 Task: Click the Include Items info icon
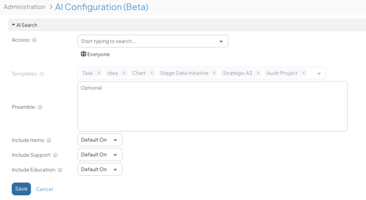[x=49, y=140]
